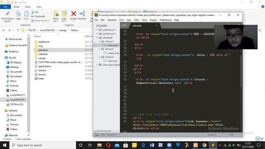This screenshot has height=149, width=265.
Task: Open Downloads in navigation pane
Action: click(x=16, y=76)
